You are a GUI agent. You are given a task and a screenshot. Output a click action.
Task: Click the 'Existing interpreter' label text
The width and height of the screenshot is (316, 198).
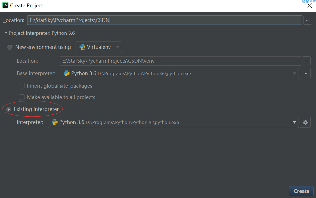click(36, 109)
